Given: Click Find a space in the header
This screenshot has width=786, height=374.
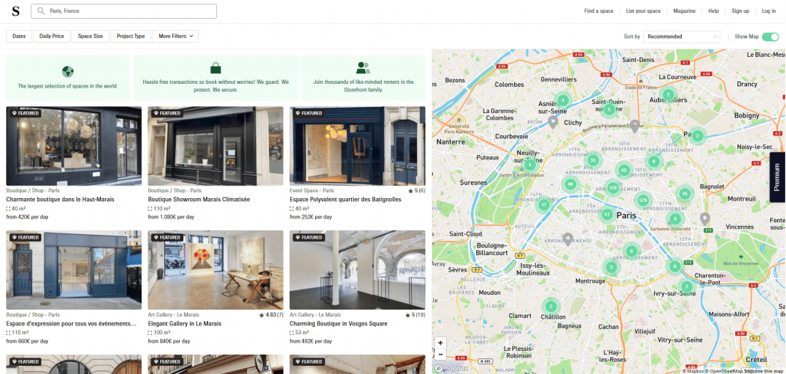Looking at the screenshot, I should pyautogui.click(x=599, y=11).
